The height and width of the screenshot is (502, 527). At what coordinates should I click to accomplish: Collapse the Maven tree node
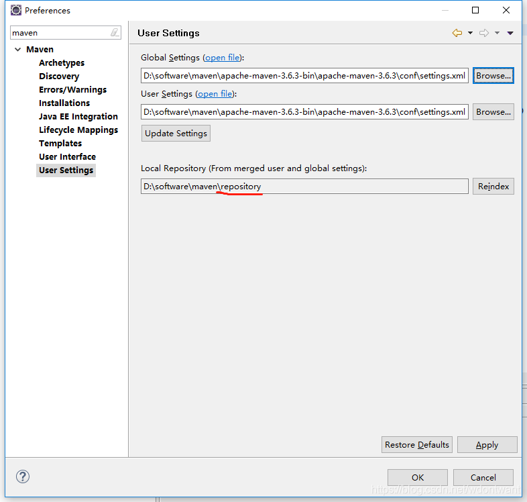18,50
